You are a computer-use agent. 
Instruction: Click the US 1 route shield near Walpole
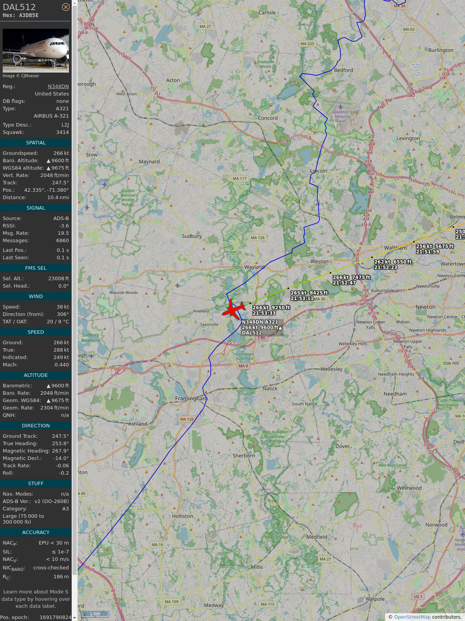coord(418,597)
